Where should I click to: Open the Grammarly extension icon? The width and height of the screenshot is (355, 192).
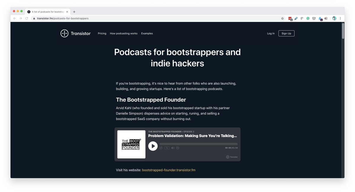pyautogui.click(x=308, y=18)
